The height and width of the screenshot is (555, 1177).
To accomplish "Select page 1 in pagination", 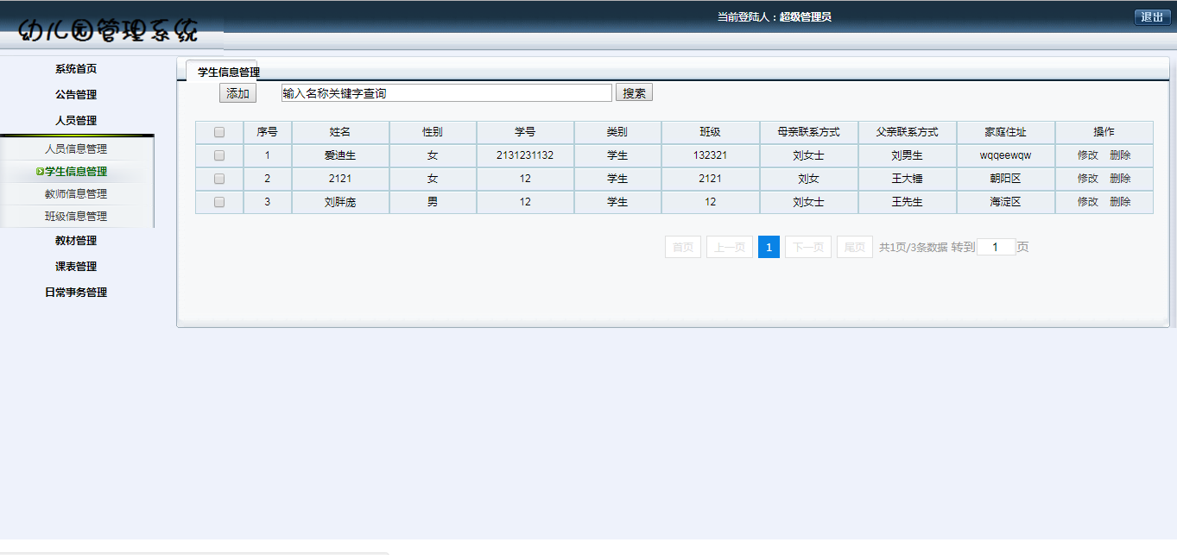I will tap(769, 248).
